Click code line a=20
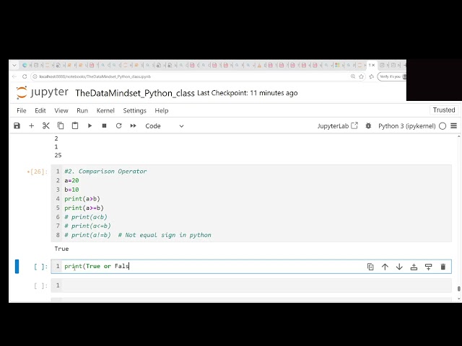The height and width of the screenshot is (346, 462). point(71,180)
